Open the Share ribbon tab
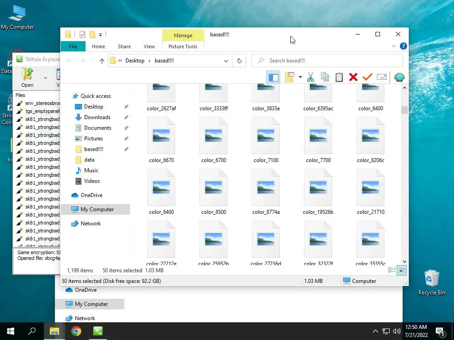The width and height of the screenshot is (454, 340). click(x=124, y=46)
